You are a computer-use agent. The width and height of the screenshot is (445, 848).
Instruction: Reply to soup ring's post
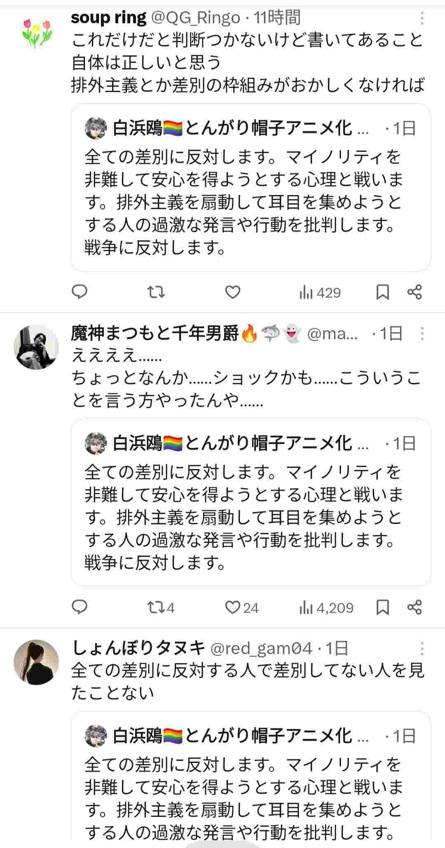(x=80, y=292)
